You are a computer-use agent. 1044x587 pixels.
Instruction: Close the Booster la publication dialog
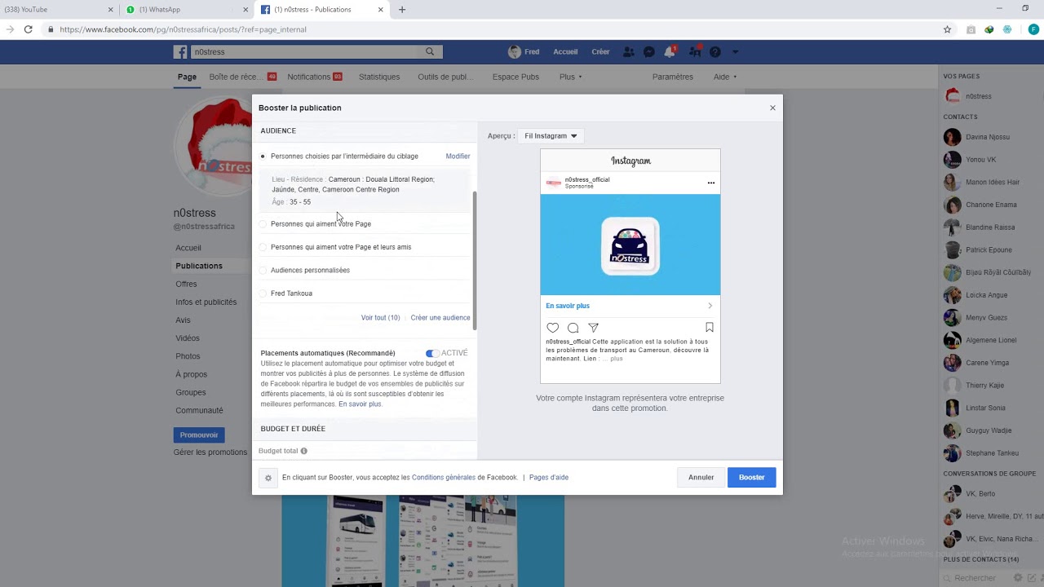[772, 108]
